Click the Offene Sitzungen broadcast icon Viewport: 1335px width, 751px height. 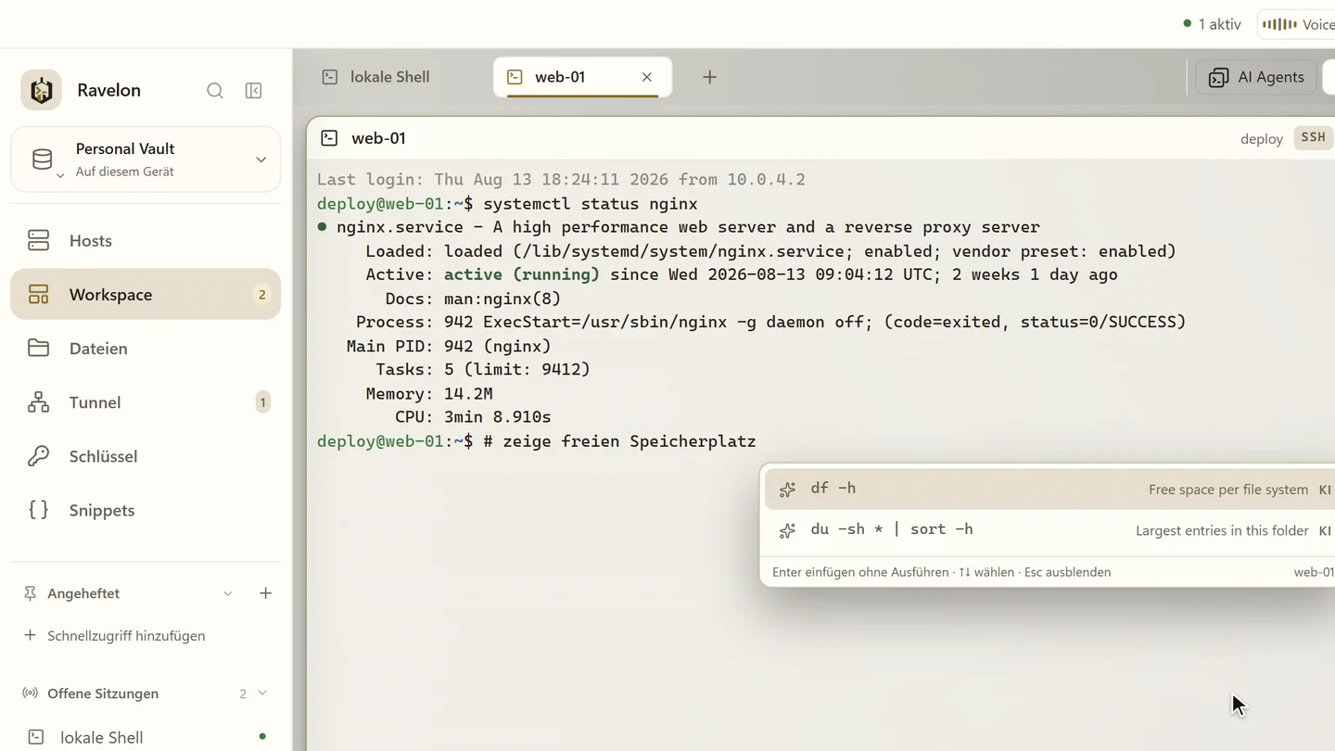pyautogui.click(x=30, y=693)
